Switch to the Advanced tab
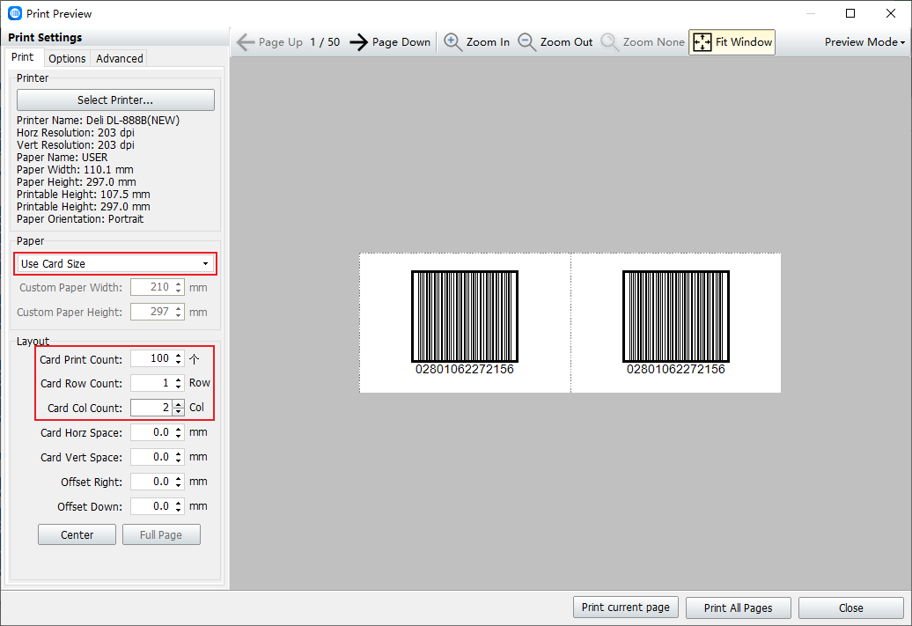This screenshot has height=626, width=912. (x=119, y=58)
